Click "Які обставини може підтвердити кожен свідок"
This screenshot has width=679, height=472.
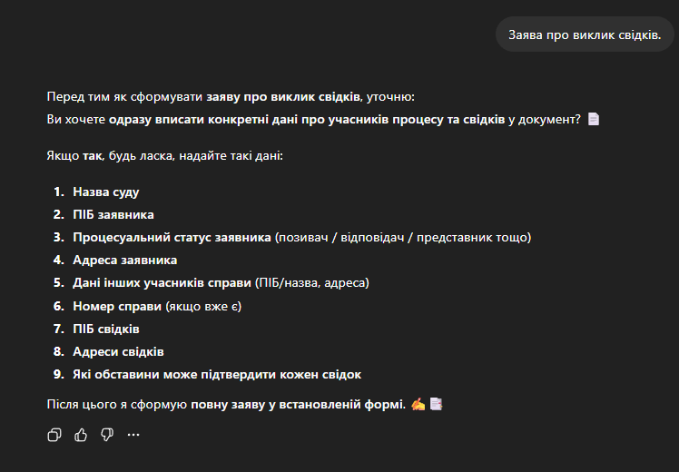(217, 374)
